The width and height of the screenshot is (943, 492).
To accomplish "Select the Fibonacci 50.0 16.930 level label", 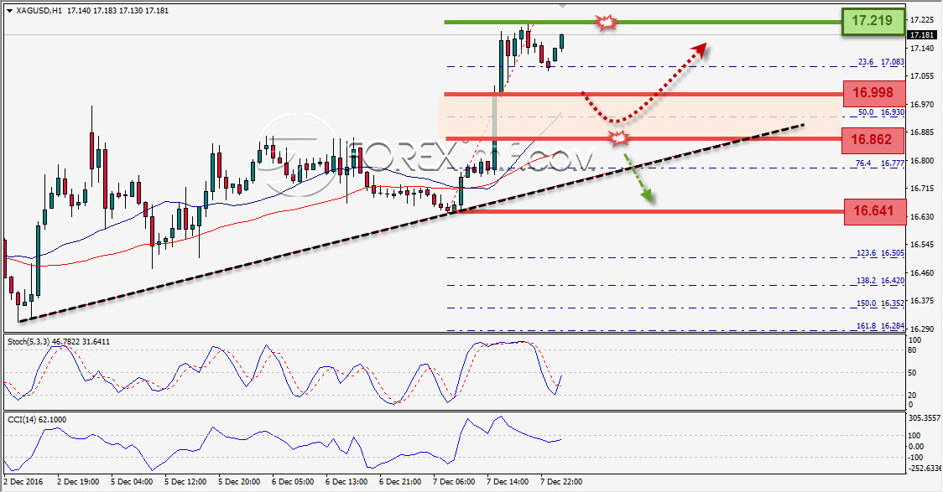I will coord(881,112).
